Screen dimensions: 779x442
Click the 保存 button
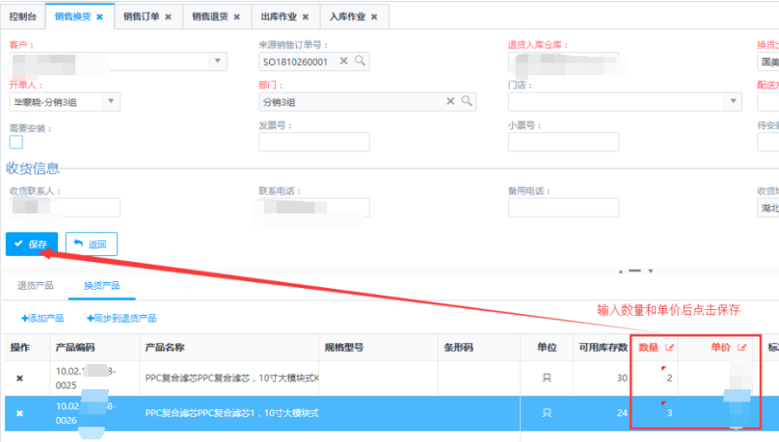[x=31, y=244]
